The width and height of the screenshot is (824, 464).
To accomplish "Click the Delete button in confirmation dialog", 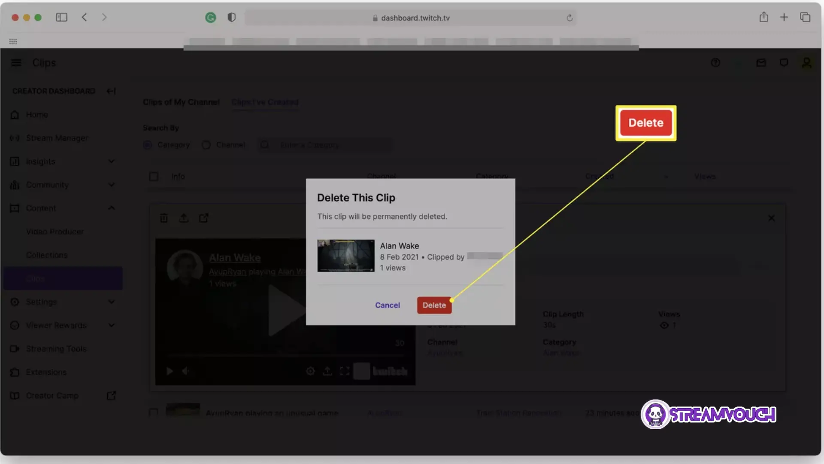I will (x=434, y=305).
